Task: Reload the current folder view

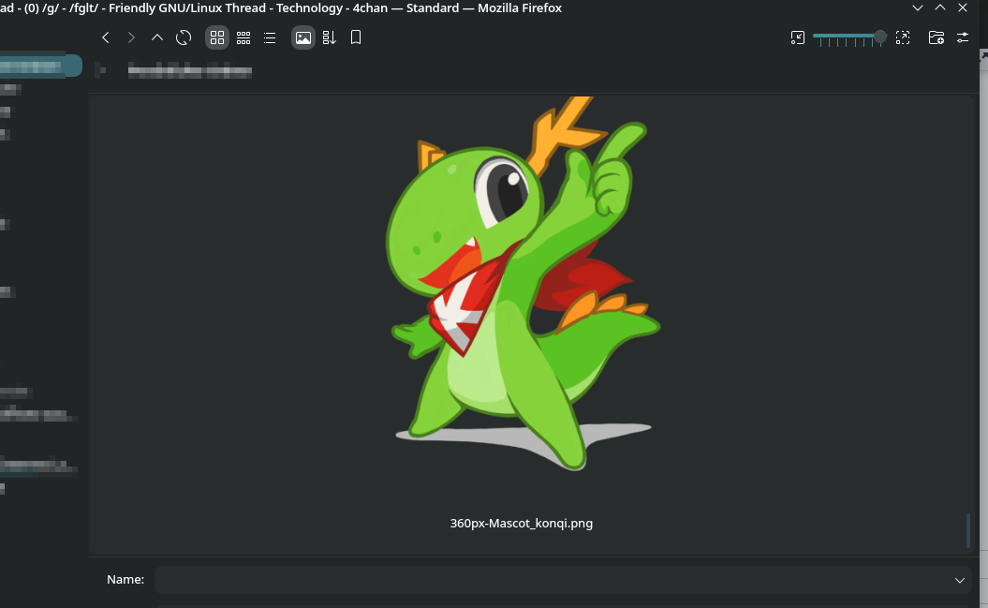Action: coord(184,37)
